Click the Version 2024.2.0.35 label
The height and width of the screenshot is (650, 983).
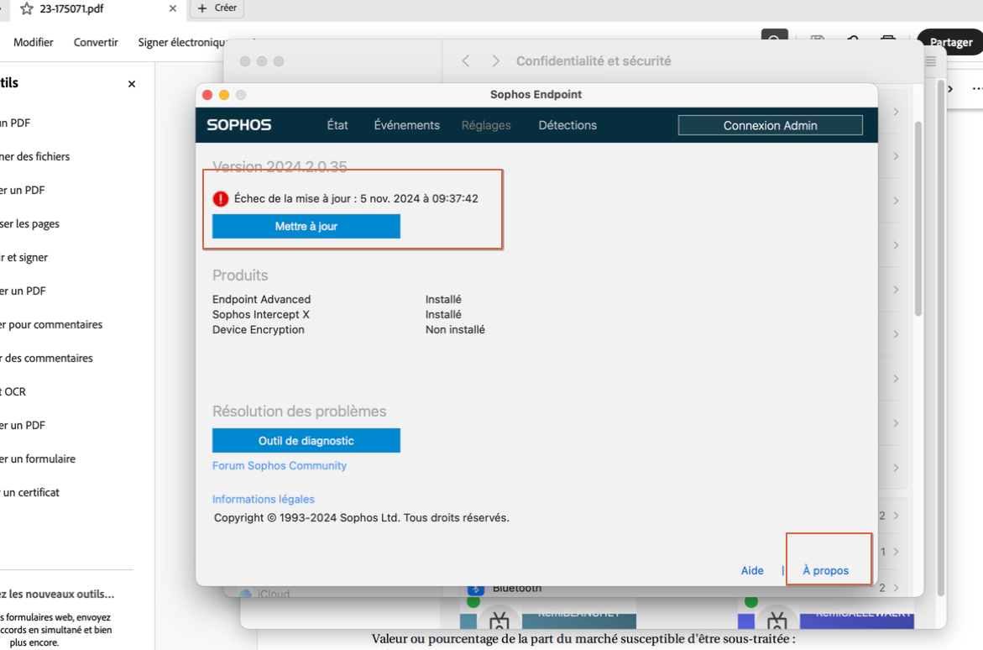click(x=280, y=166)
